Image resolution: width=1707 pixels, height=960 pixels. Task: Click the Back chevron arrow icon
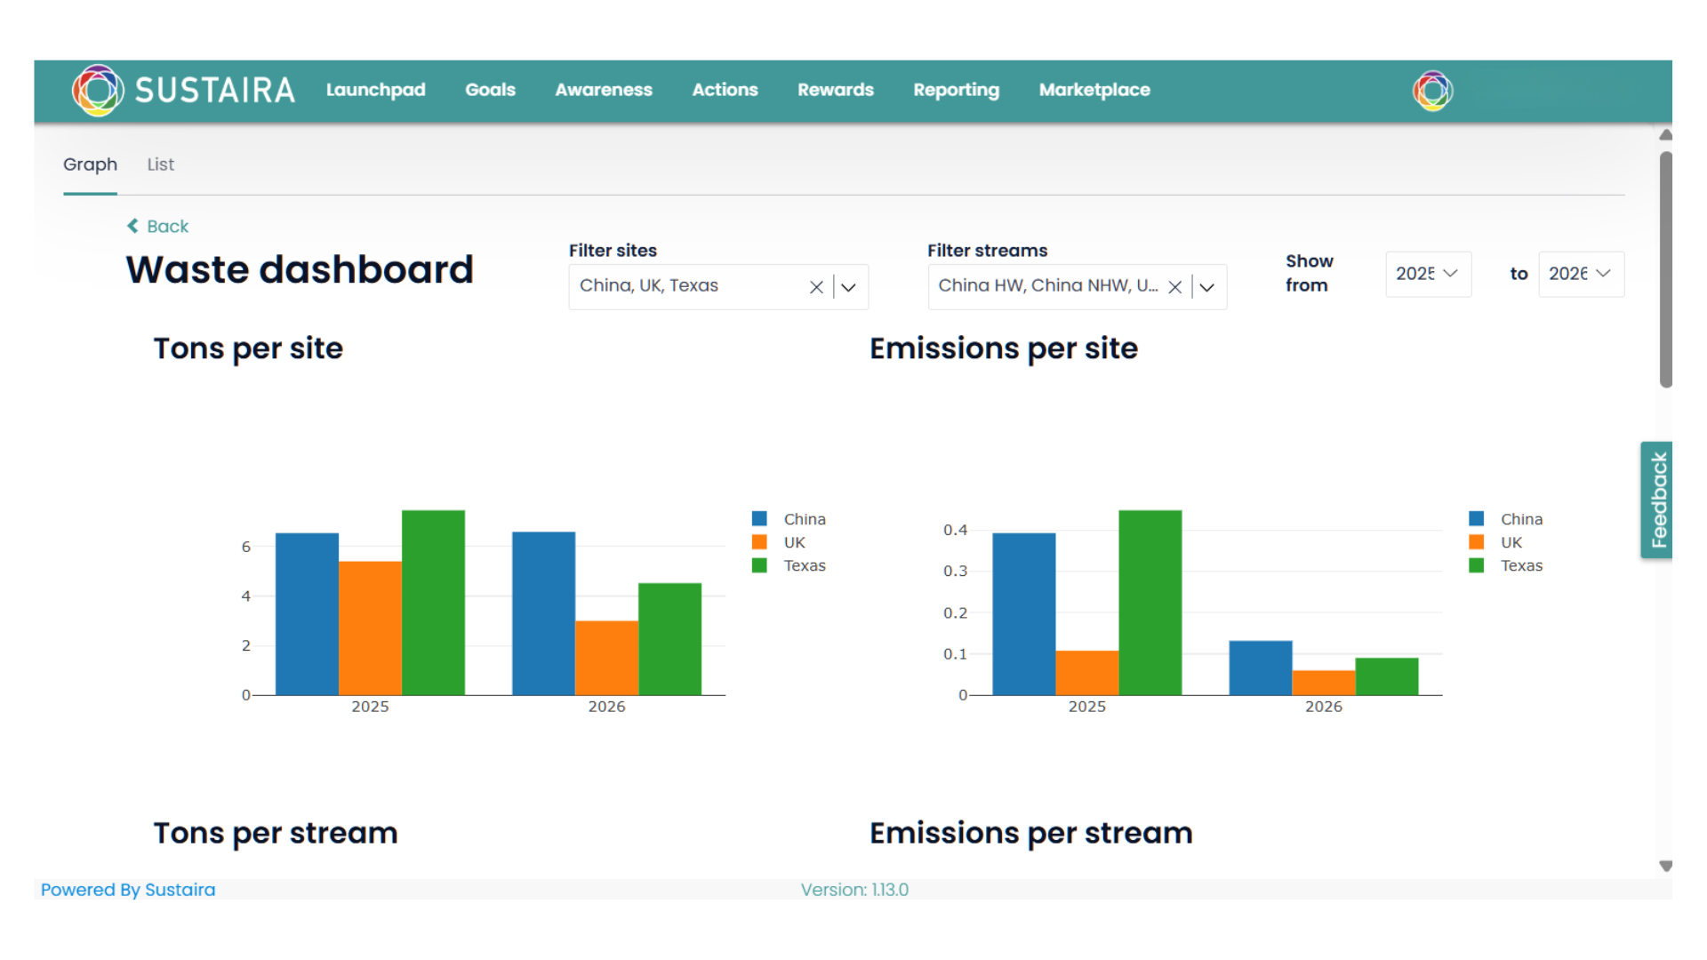132,226
